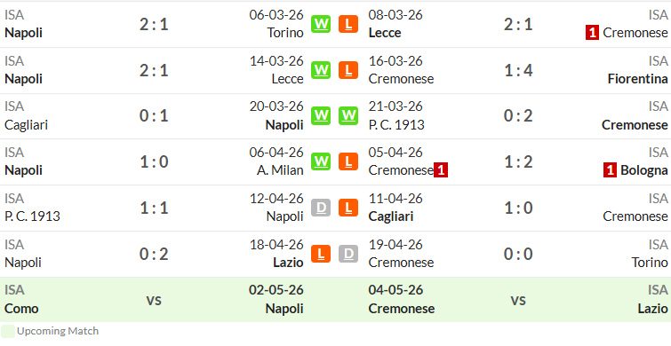Click the red card icon before Cremonese top row
671x346 pixels.
click(x=592, y=33)
